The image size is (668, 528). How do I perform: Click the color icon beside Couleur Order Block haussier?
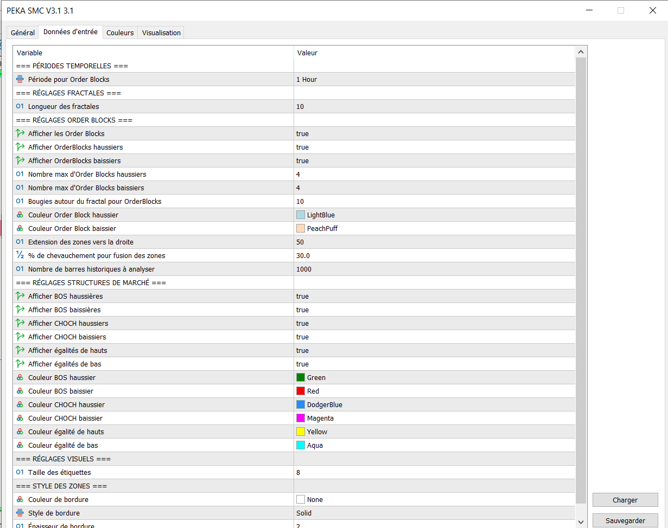(x=20, y=215)
